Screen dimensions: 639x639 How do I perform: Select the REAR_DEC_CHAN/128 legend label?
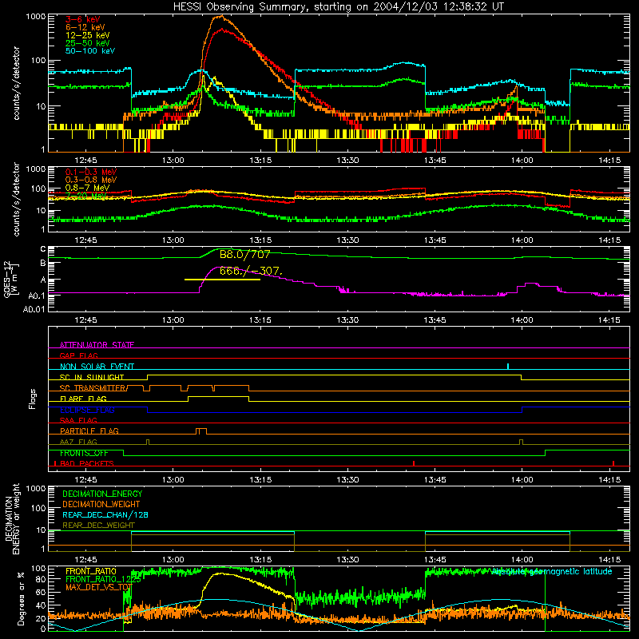click(x=105, y=514)
